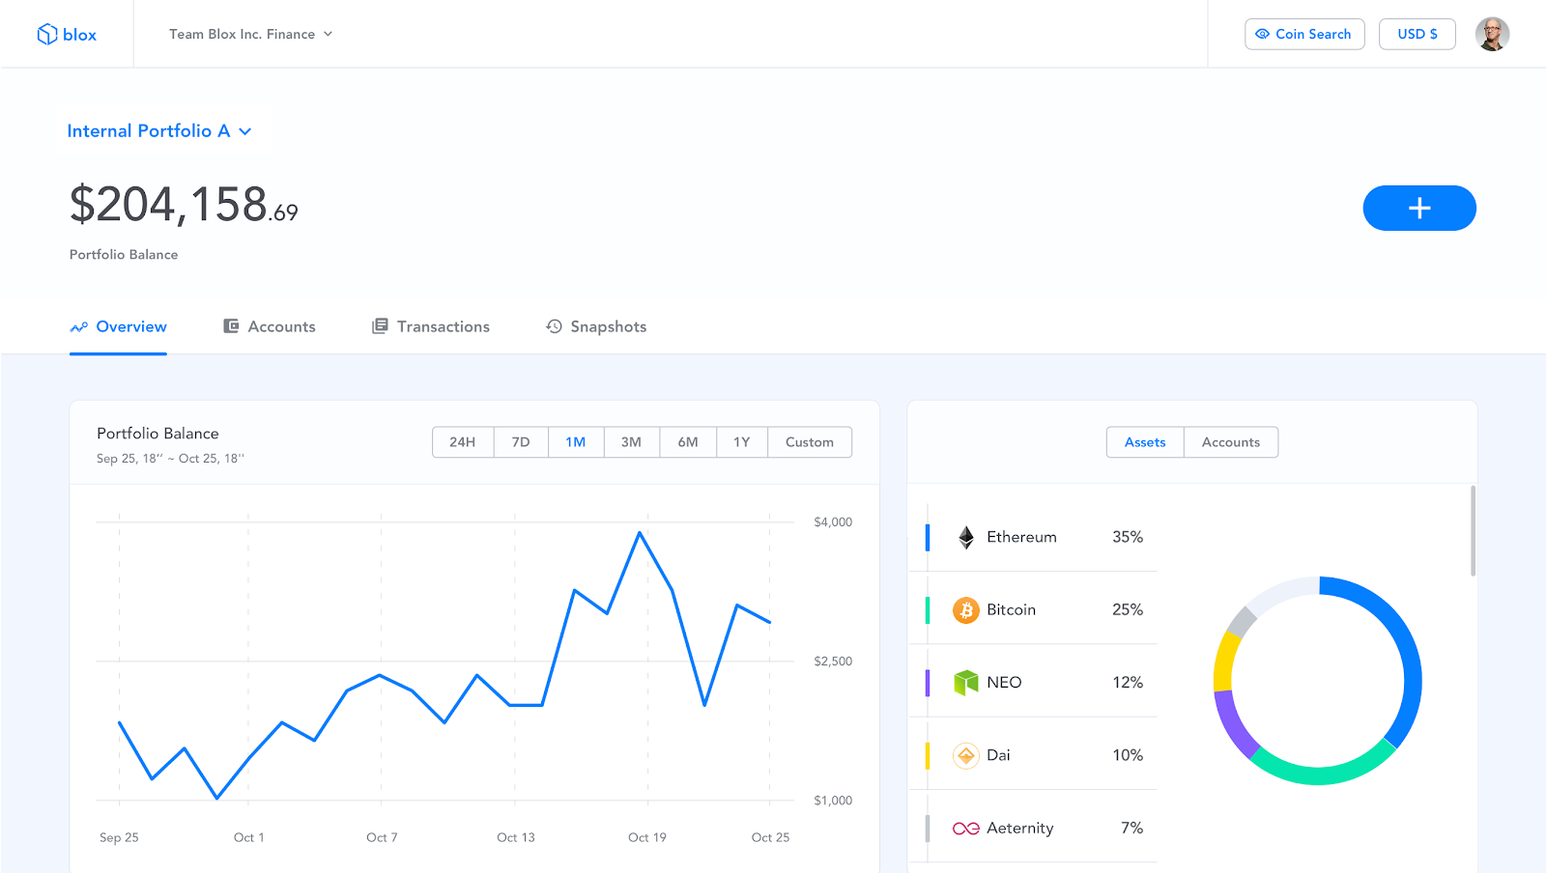Expand the Team Blox Inc. Finance dropdown

coord(250,34)
